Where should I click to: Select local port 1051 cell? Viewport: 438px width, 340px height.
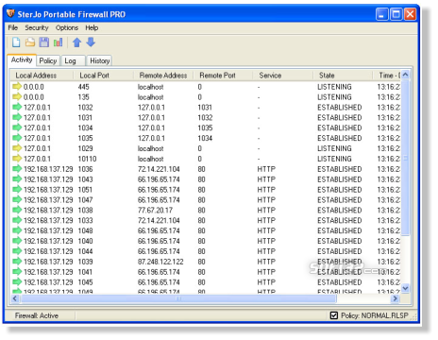coord(85,190)
